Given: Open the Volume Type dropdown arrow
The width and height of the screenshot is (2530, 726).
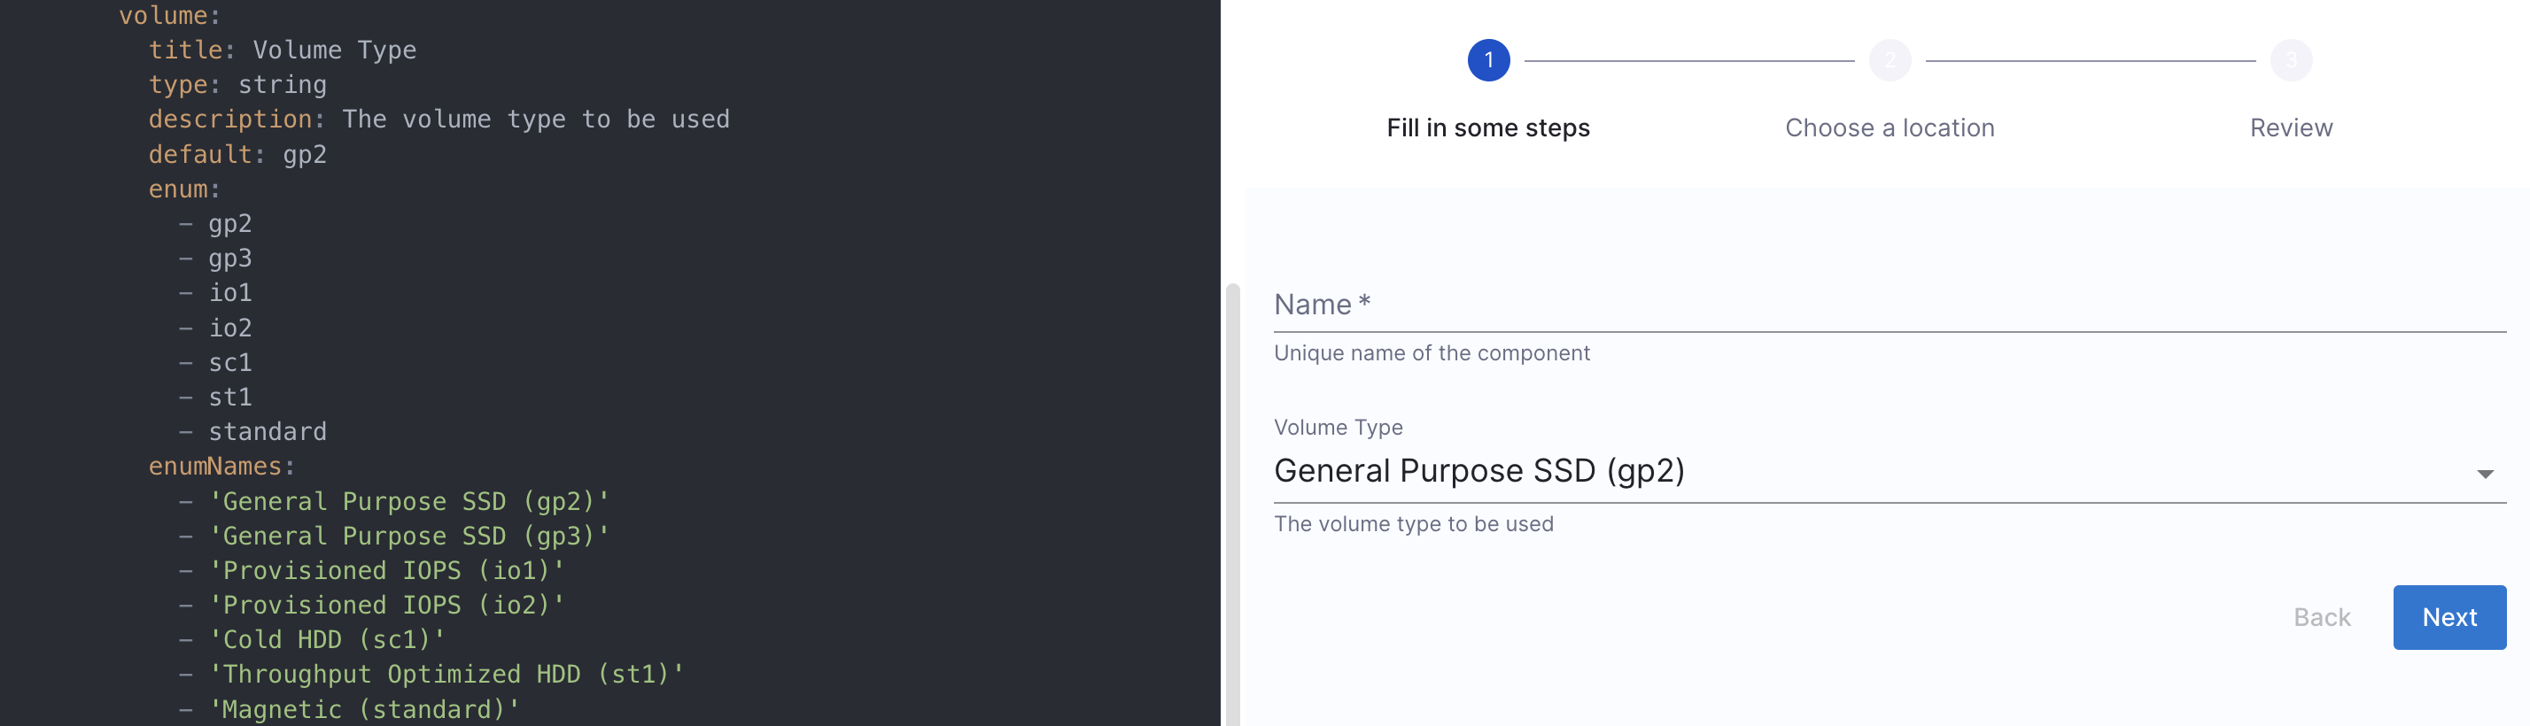Looking at the screenshot, I should (x=2484, y=474).
